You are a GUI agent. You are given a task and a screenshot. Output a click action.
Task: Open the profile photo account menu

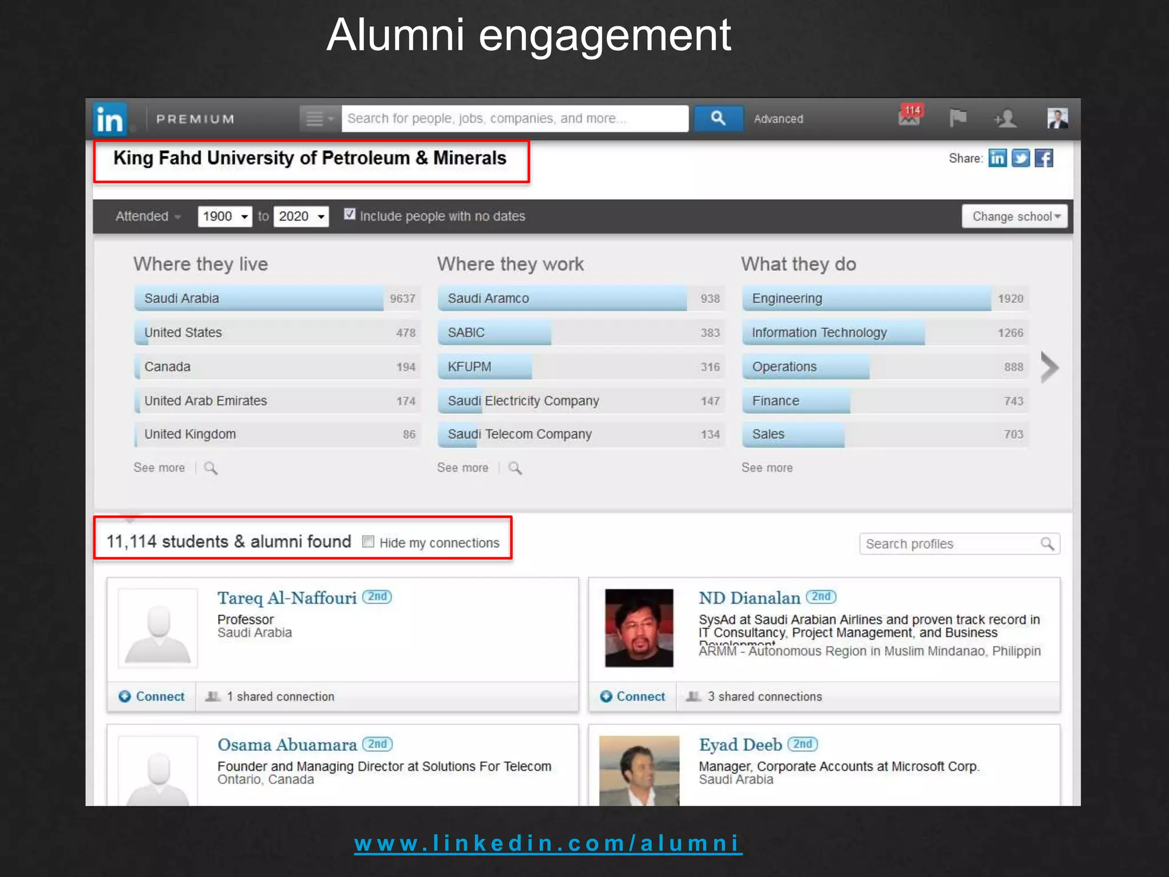tap(1057, 118)
